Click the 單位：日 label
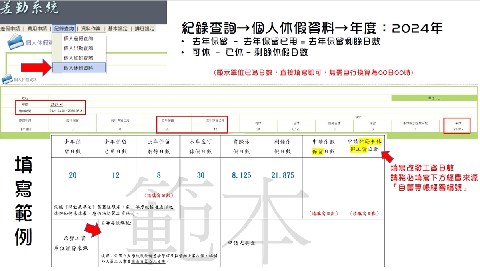 tap(434, 98)
